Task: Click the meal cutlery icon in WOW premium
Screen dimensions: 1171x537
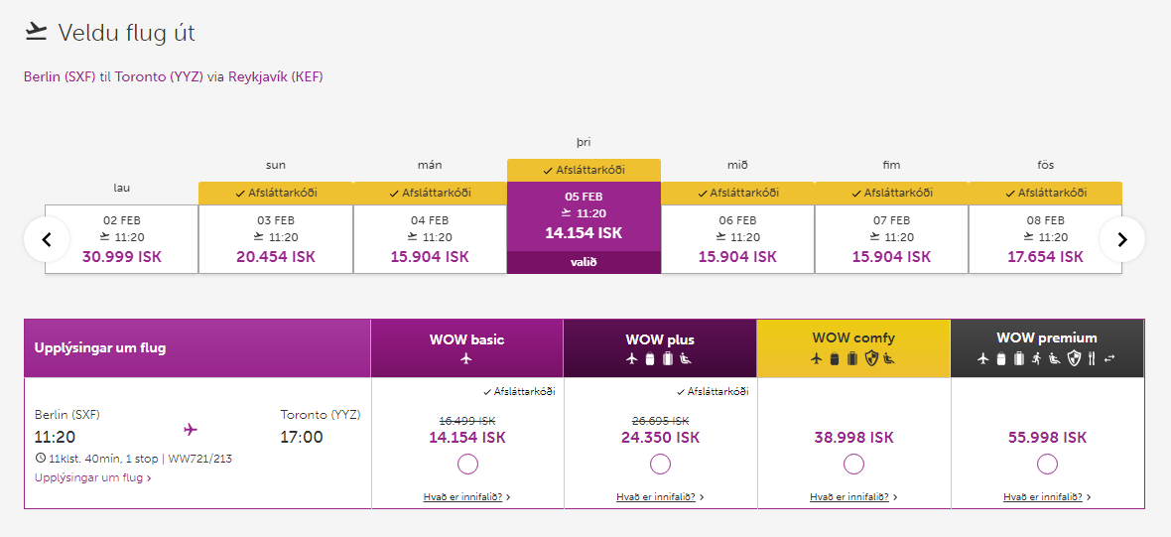Action: pos(1092,358)
